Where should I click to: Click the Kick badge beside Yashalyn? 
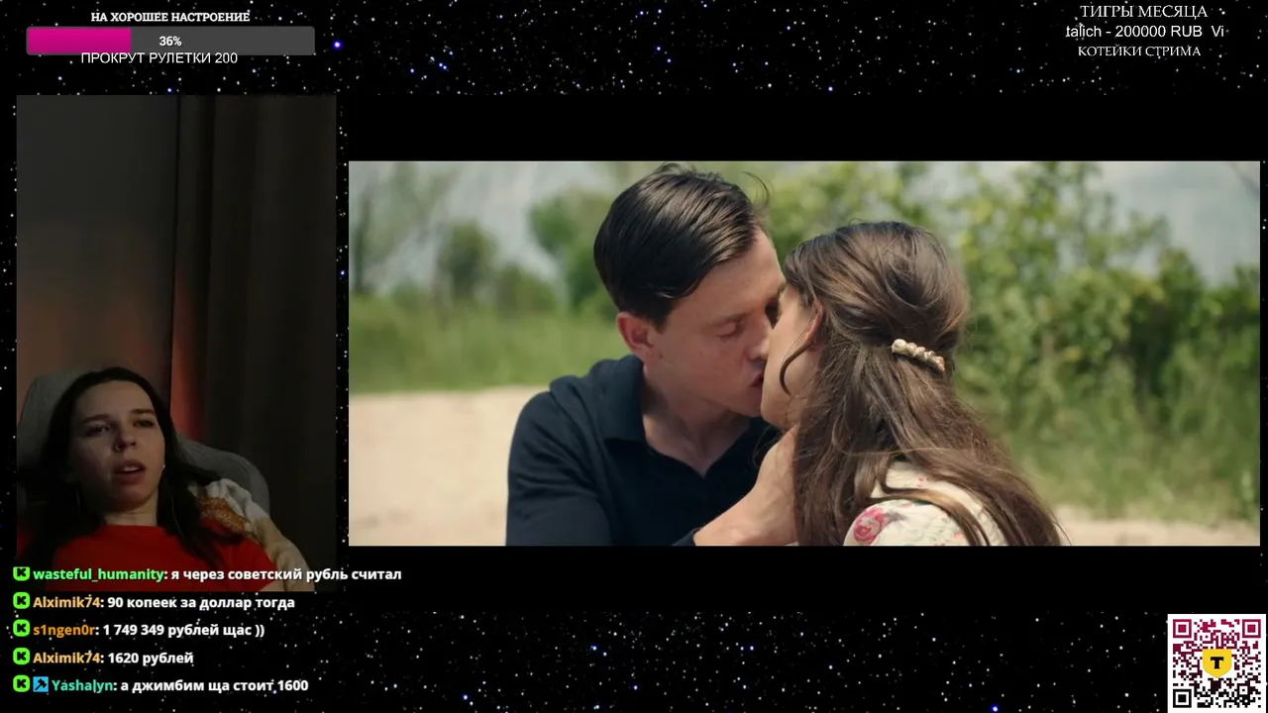[21, 684]
